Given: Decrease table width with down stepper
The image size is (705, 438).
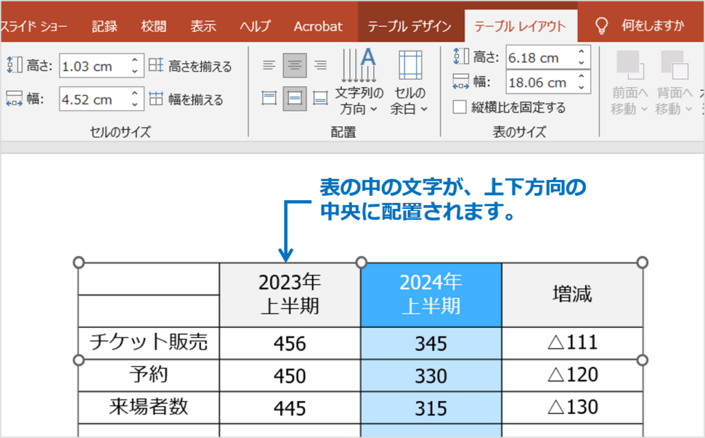Looking at the screenshot, I should tap(581, 87).
